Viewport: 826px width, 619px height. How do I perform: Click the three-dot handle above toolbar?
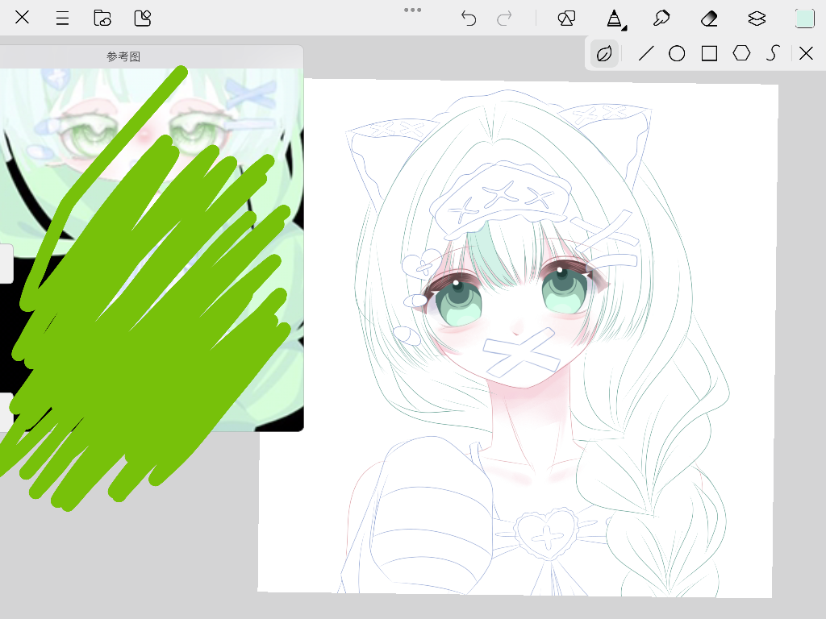pos(413,10)
